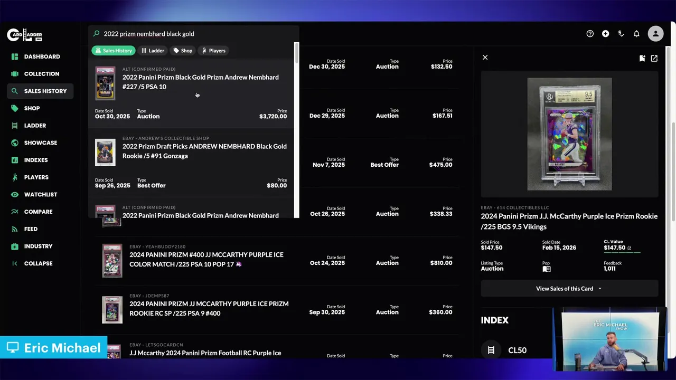Select the Ladder filter chip
The image size is (676, 380).
[153, 51]
